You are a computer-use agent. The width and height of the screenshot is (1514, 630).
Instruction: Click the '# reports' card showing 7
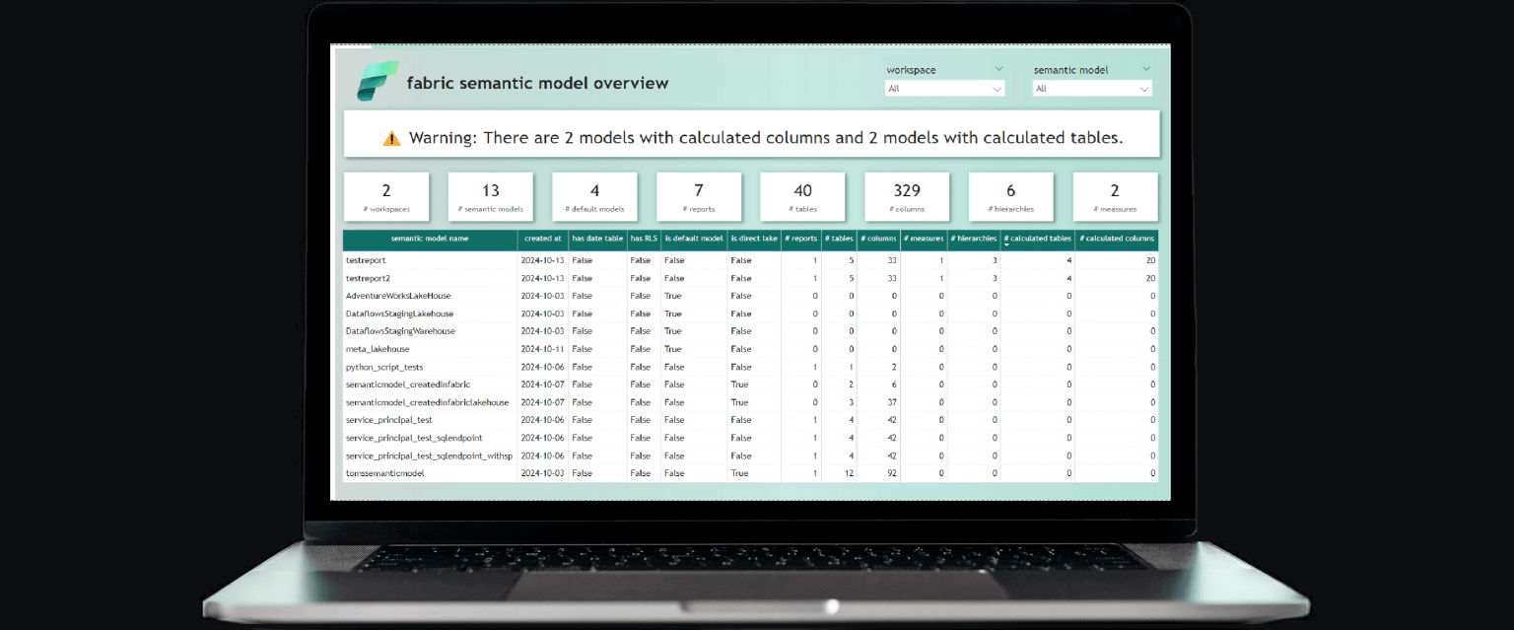pyautogui.click(x=699, y=196)
